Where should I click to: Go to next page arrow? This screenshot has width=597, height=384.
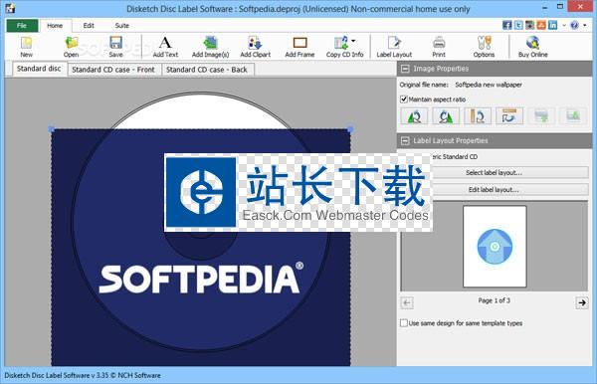tap(582, 303)
